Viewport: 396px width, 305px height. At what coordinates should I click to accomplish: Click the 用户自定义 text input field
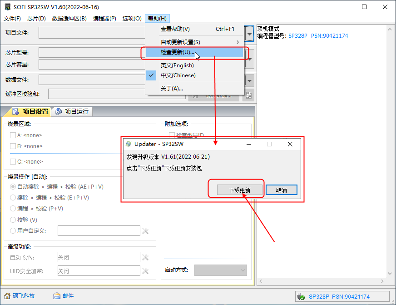coord(99,231)
